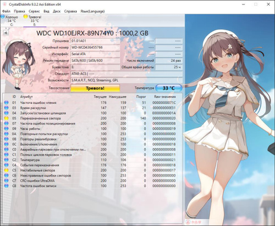The height and width of the screenshot is (226, 275).
Task: Click blue status icon for attribute 03
Action: pyautogui.click(x=7, y=108)
